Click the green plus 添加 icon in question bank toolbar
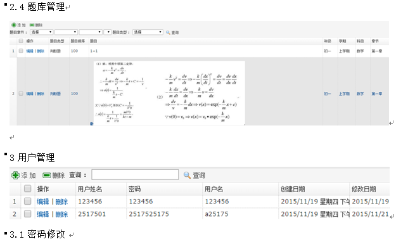415x244 pixels. click(14, 25)
